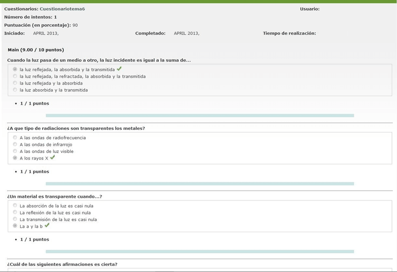The image size is (397, 272).
Task: Select 'La absorción de la luz es casi nula'
Action: tap(15, 205)
